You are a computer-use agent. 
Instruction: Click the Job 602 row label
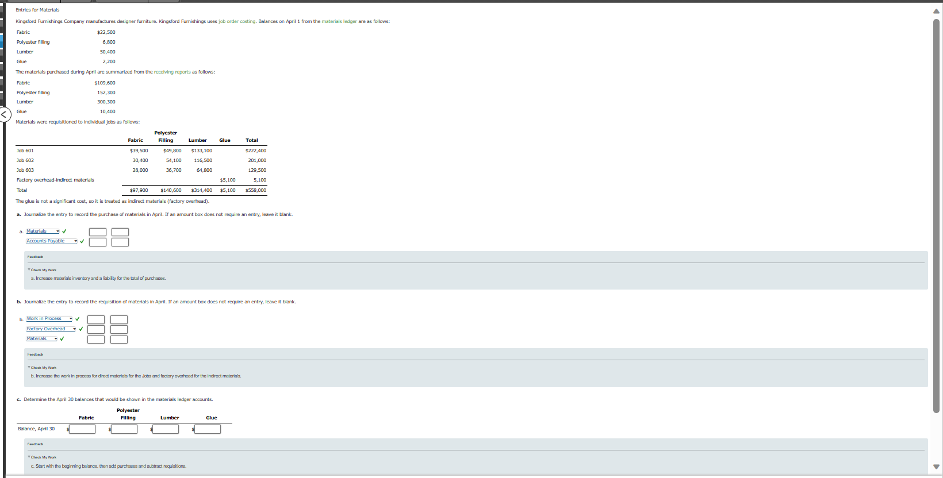coord(25,160)
